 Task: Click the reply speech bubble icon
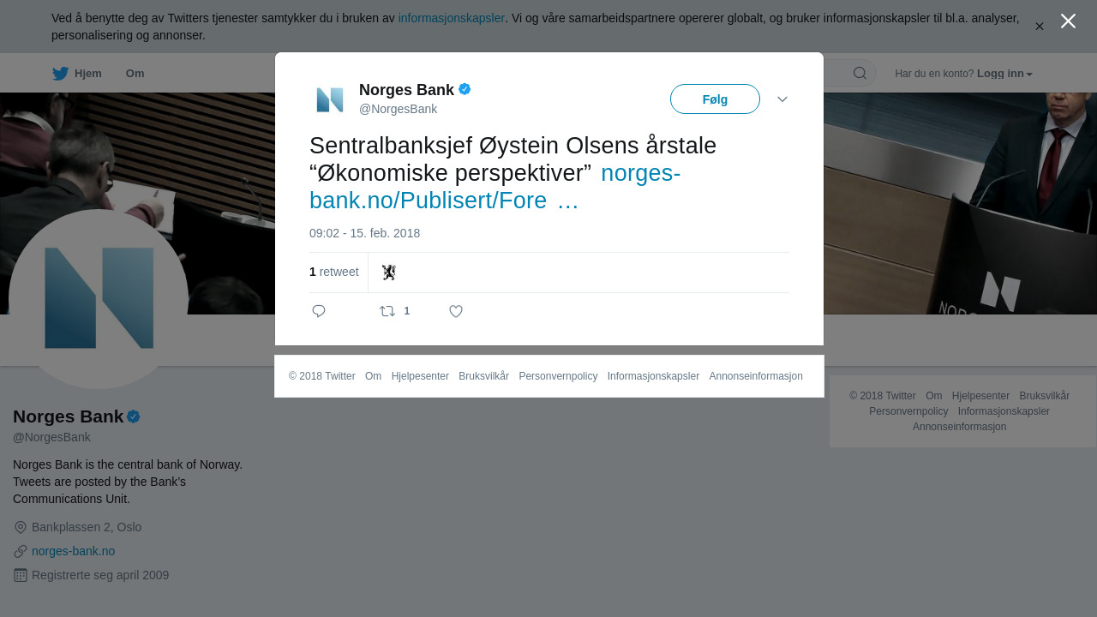click(319, 311)
